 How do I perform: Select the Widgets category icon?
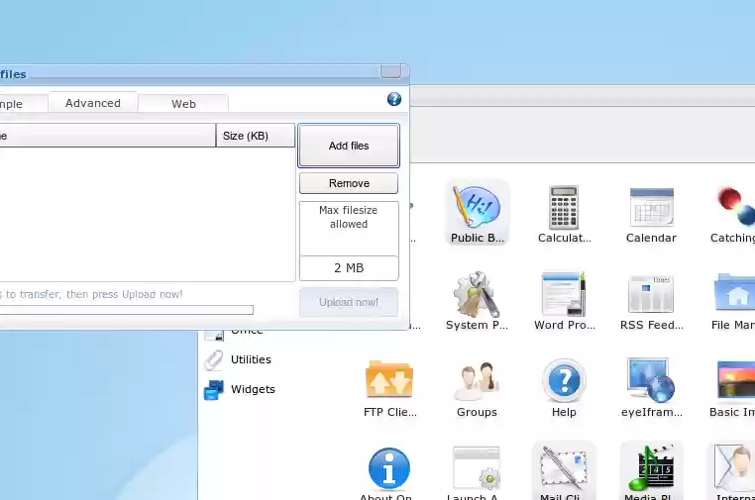(x=214, y=390)
